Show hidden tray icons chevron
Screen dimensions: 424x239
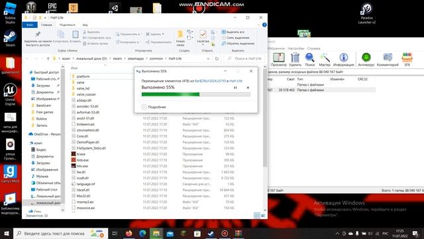(x=337, y=233)
